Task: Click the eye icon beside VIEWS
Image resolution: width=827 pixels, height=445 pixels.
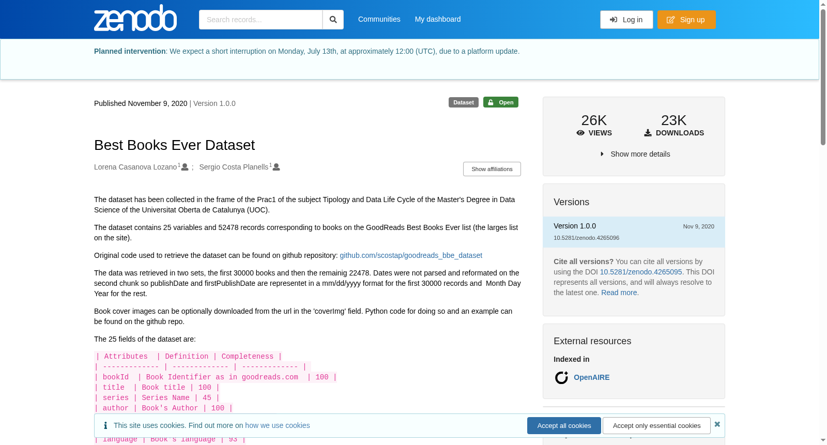Action: [580, 133]
